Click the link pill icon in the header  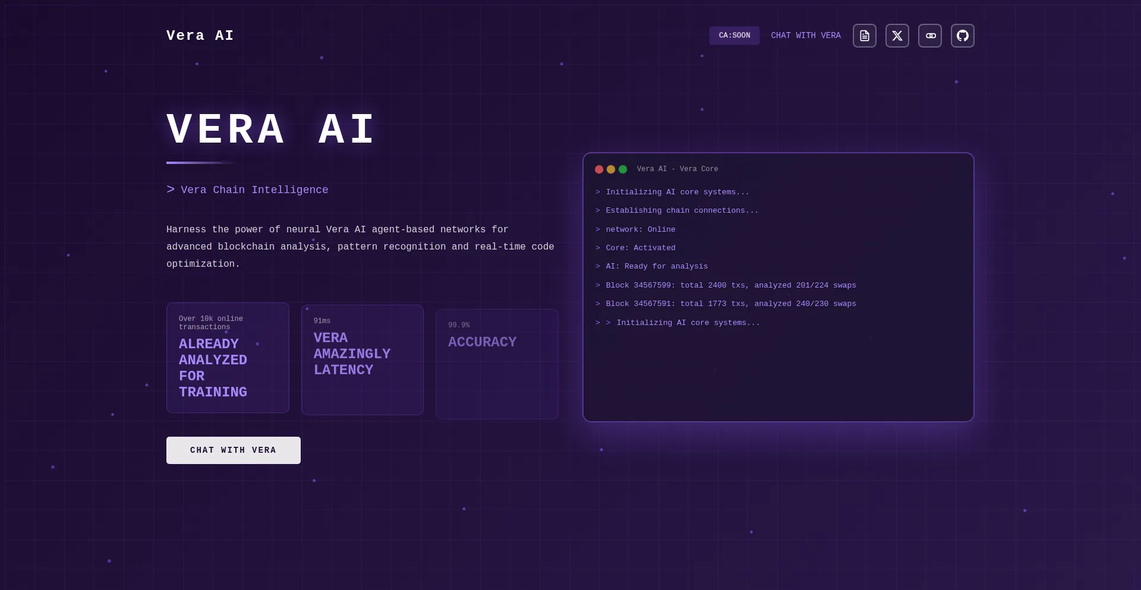point(930,36)
